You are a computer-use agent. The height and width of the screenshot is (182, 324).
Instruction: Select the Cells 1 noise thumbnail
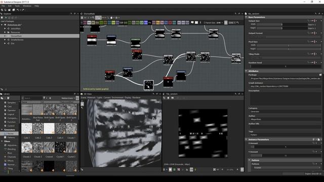(27, 128)
